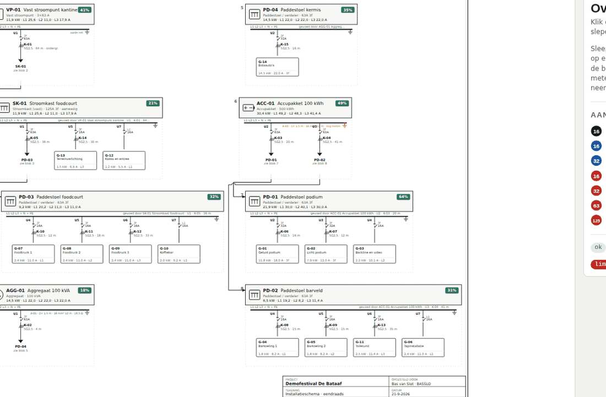606x397 pixels.
Task: Select the blue 32 connector badge
Action: pos(596,161)
